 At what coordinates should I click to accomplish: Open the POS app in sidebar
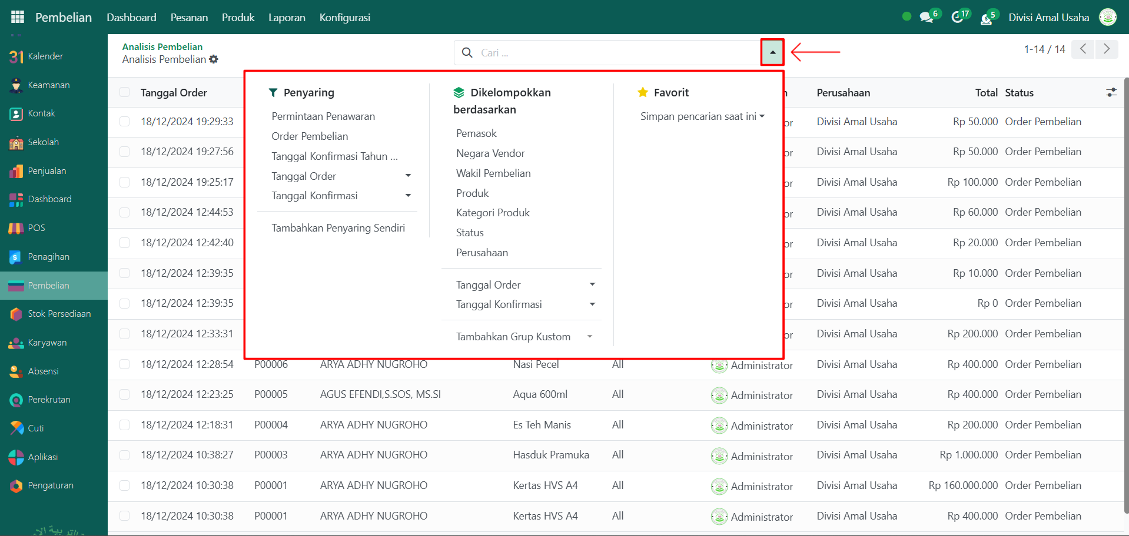36,228
